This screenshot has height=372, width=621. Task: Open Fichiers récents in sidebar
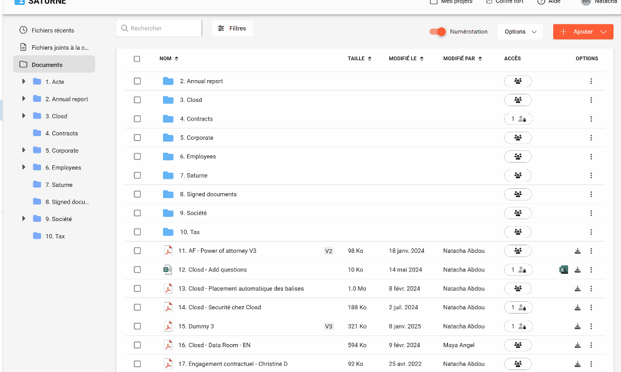point(53,30)
